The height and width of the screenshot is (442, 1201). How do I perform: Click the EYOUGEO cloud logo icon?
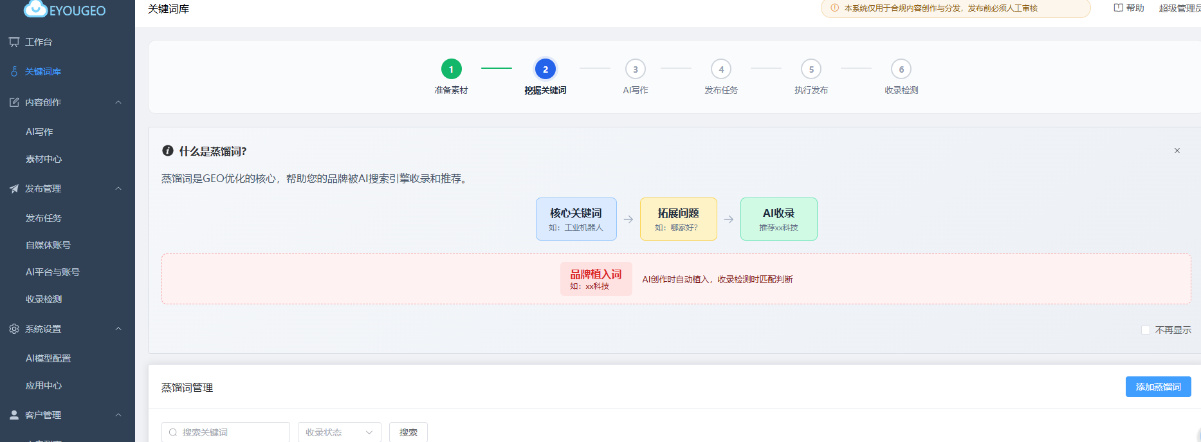35,9
